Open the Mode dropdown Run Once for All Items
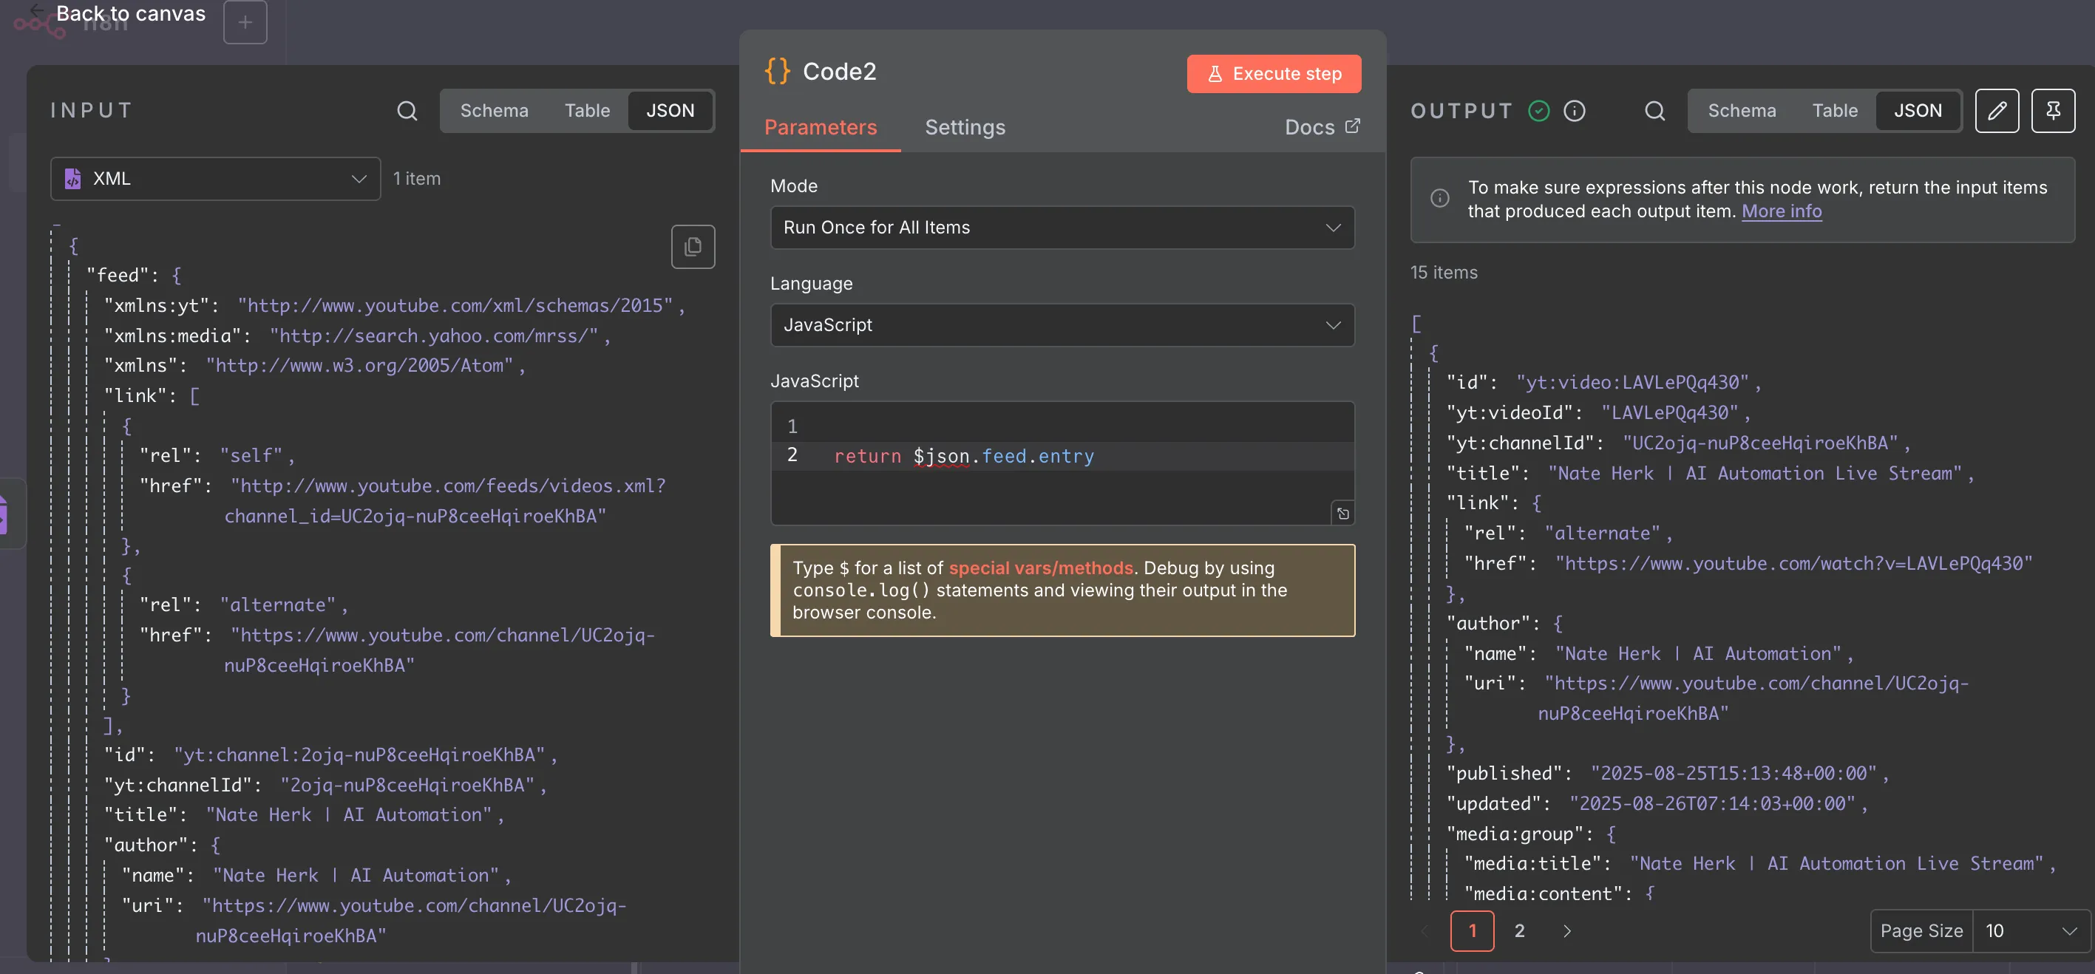The width and height of the screenshot is (2095, 974). click(x=1062, y=228)
